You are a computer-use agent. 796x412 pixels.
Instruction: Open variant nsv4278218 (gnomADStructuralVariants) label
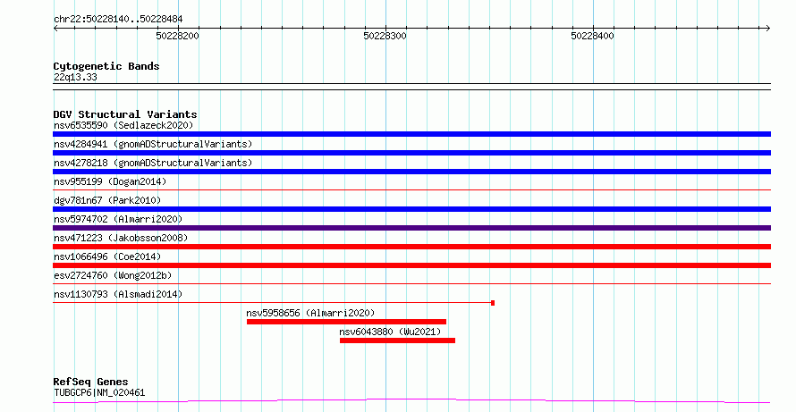pos(153,163)
